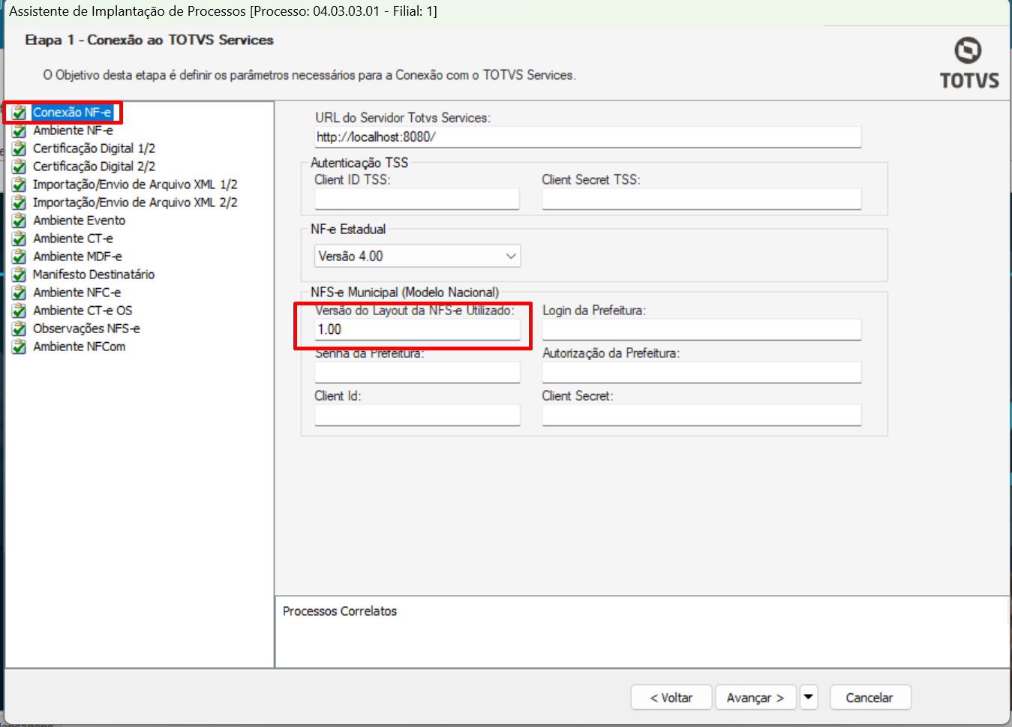
Task: Cancel the wizard
Action: pyautogui.click(x=870, y=698)
